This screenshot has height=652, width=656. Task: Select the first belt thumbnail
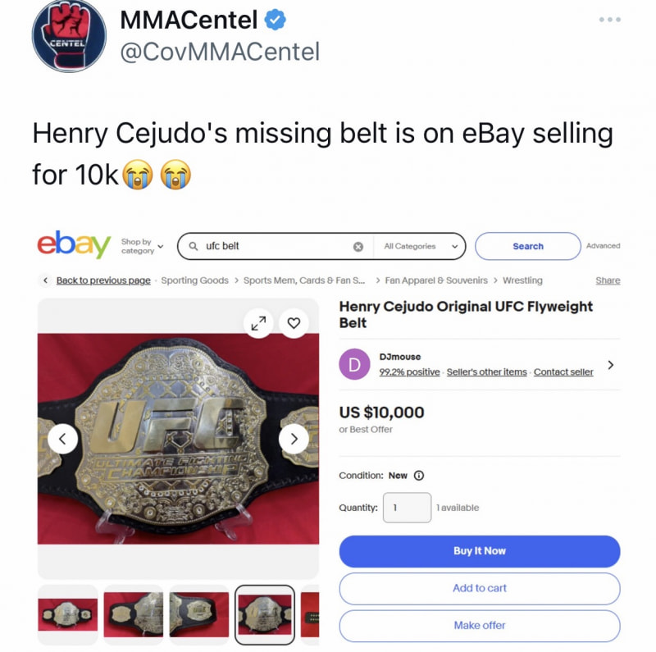pos(68,614)
